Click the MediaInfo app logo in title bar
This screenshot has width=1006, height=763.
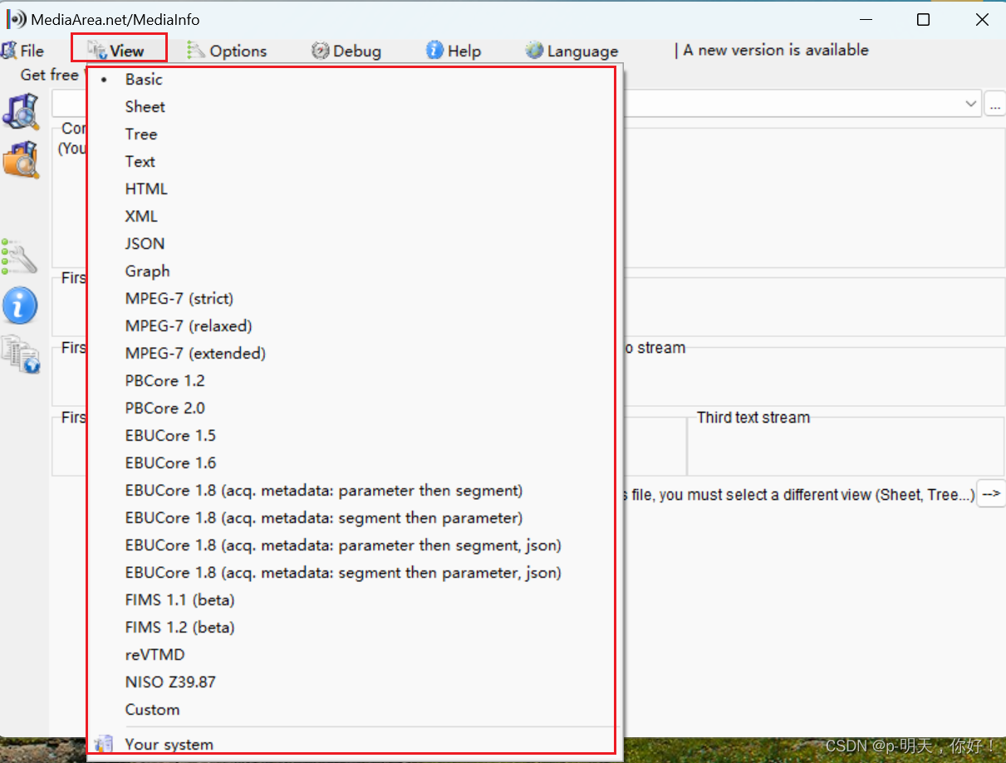tap(17, 19)
